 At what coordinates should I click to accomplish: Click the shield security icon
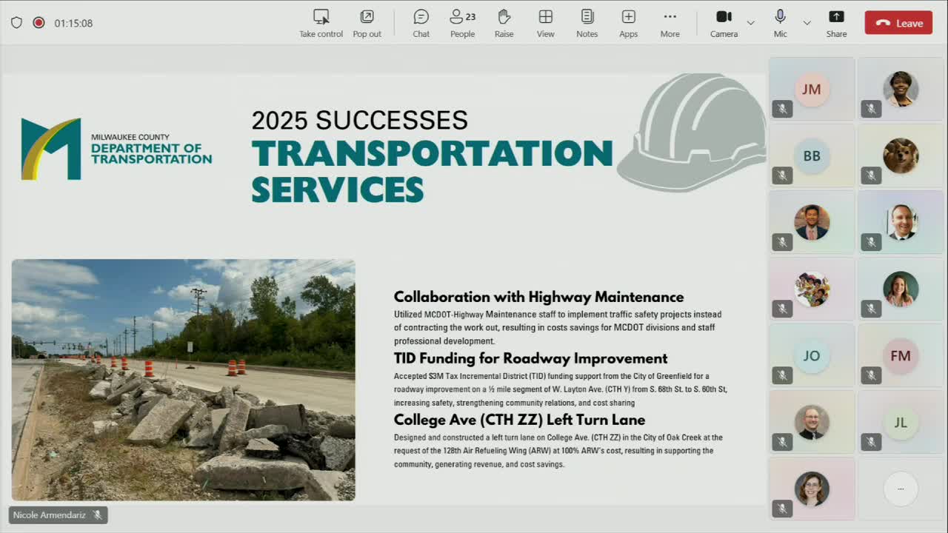16,23
